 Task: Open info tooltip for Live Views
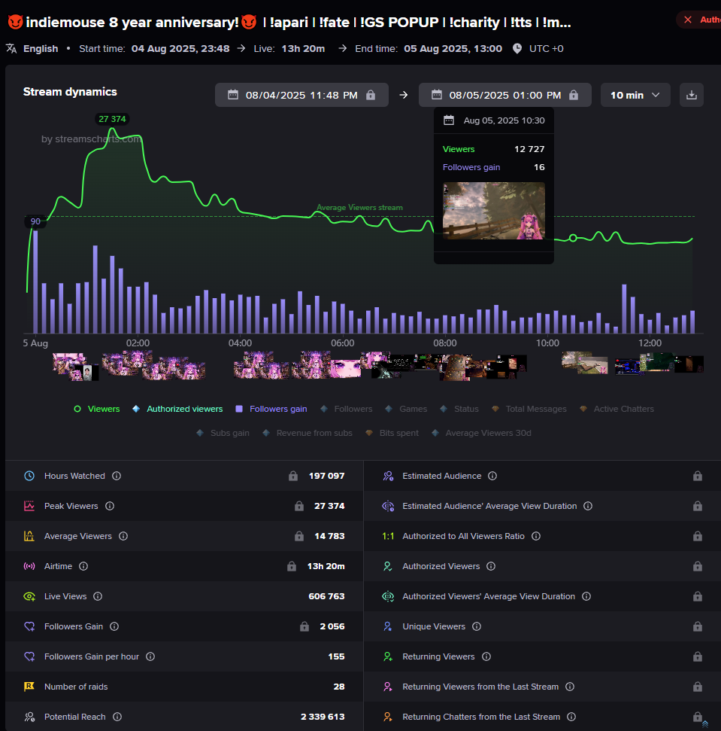(98, 596)
